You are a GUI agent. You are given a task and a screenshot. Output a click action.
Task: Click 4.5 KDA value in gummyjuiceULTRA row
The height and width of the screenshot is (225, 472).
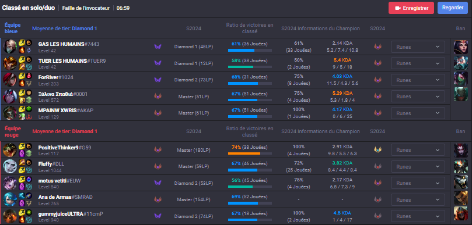pyautogui.click(x=342, y=213)
